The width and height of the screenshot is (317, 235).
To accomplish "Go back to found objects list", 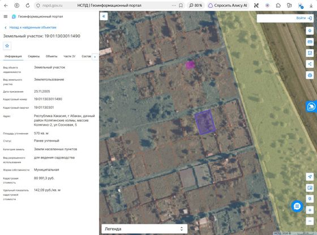I will pyautogui.click(x=31, y=27).
